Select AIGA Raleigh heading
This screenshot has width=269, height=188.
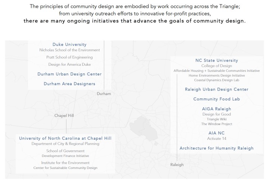(x=217, y=109)
